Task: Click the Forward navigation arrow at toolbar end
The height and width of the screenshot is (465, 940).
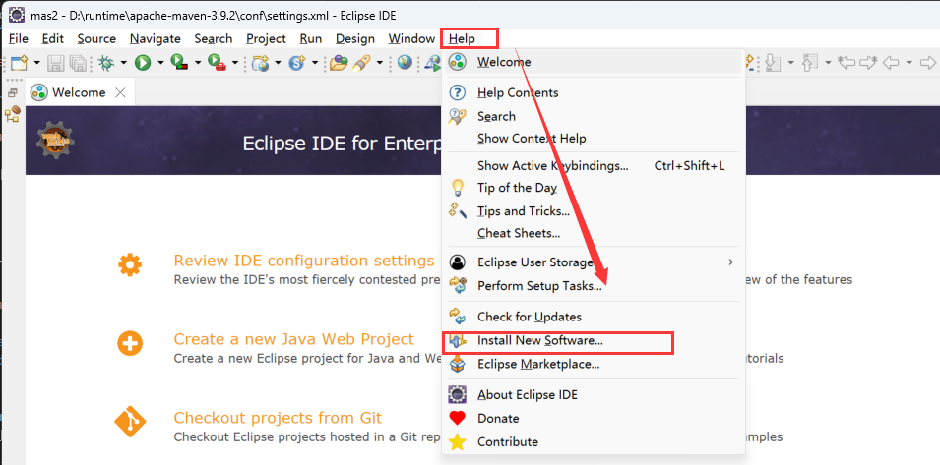Action: coord(927,62)
